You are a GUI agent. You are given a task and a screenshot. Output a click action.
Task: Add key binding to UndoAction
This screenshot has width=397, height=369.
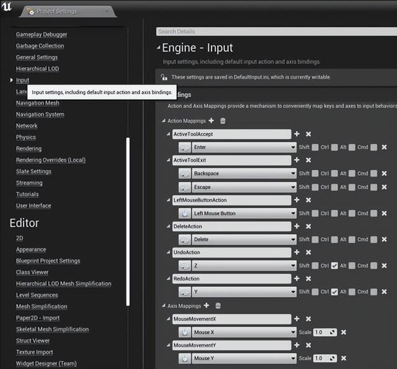pos(297,252)
